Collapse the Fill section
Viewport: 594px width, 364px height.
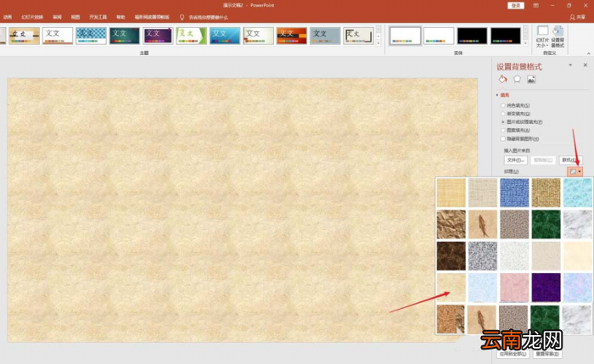tap(497, 95)
